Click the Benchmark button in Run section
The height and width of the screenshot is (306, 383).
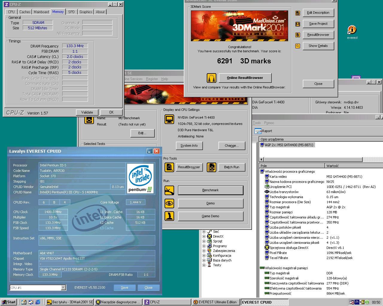tap(210, 190)
